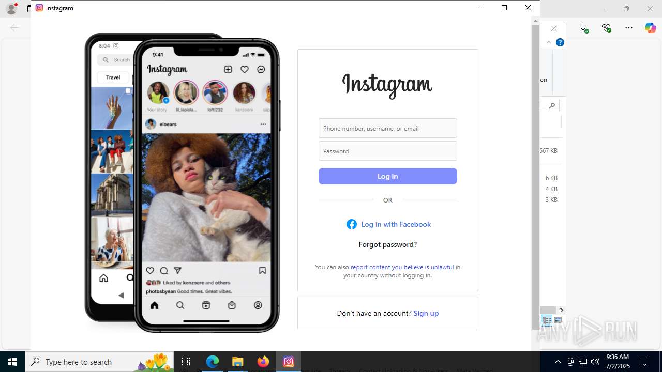Click the back triangle on the back phone
Viewport: 662px width, 372px height.
(121, 296)
